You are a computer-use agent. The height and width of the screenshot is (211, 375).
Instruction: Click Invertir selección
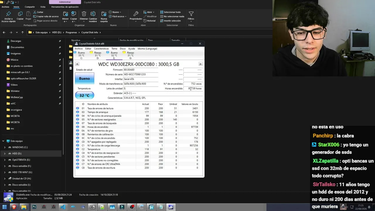click(x=170, y=21)
